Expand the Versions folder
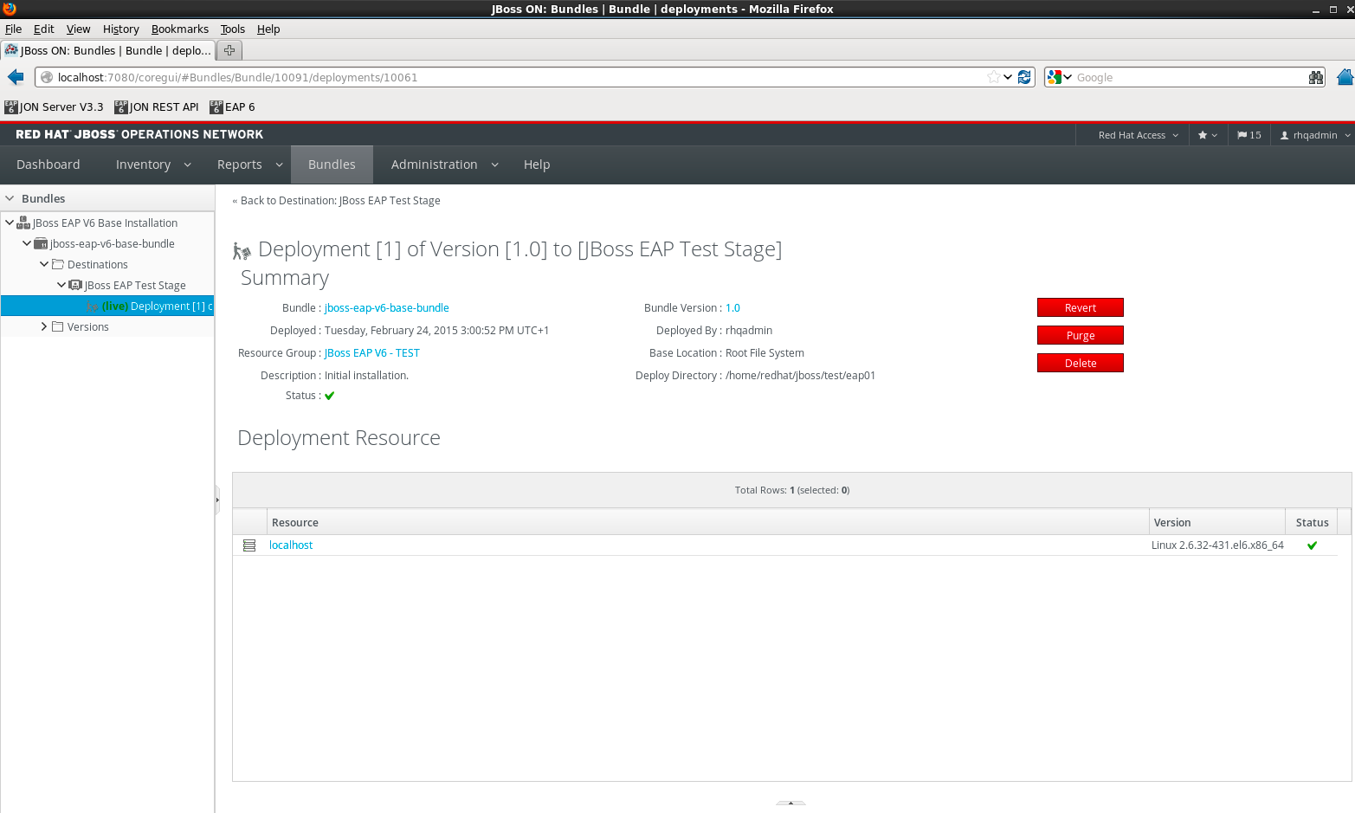 click(44, 326)
